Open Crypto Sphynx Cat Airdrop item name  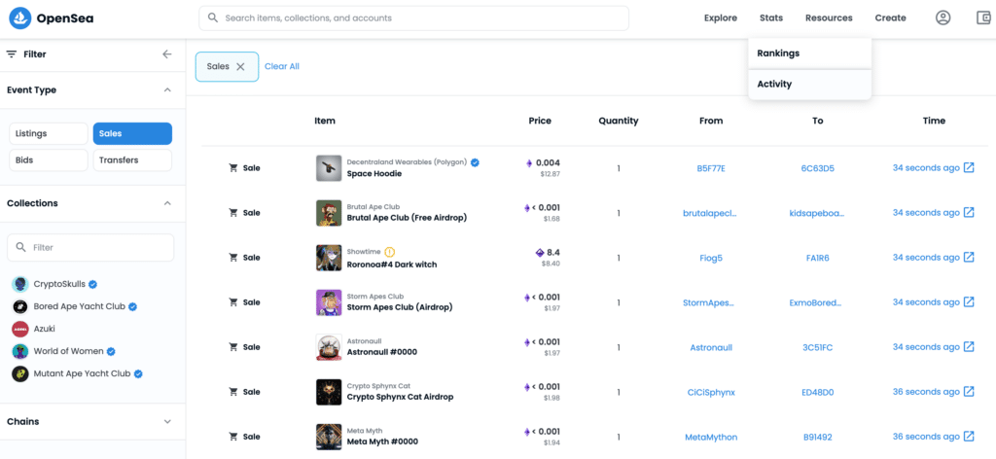pyautogui.click(x=400, y=397)
